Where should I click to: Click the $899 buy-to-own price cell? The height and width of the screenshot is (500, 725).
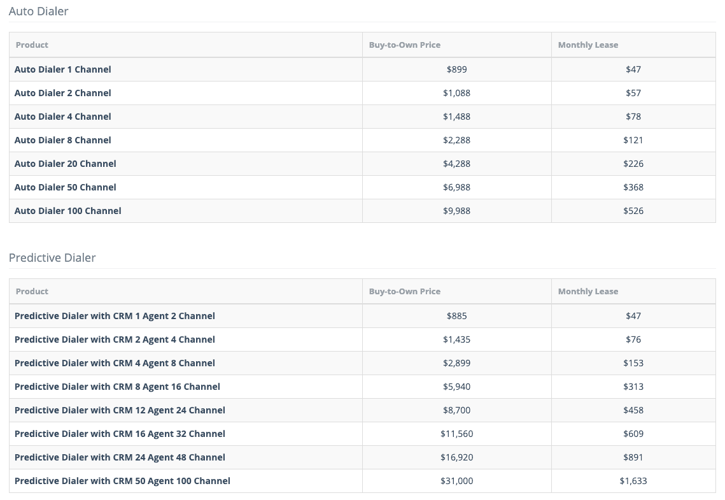pyautogui.click(x=456, y=69)
